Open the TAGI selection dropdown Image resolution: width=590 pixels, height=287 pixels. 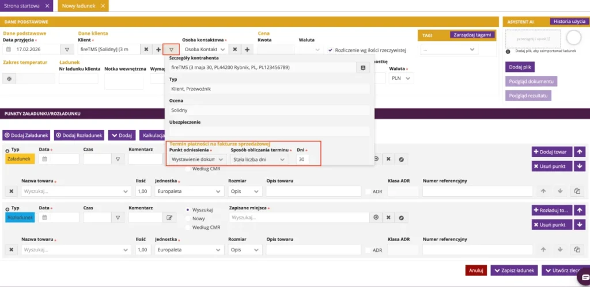coord(449,49)
